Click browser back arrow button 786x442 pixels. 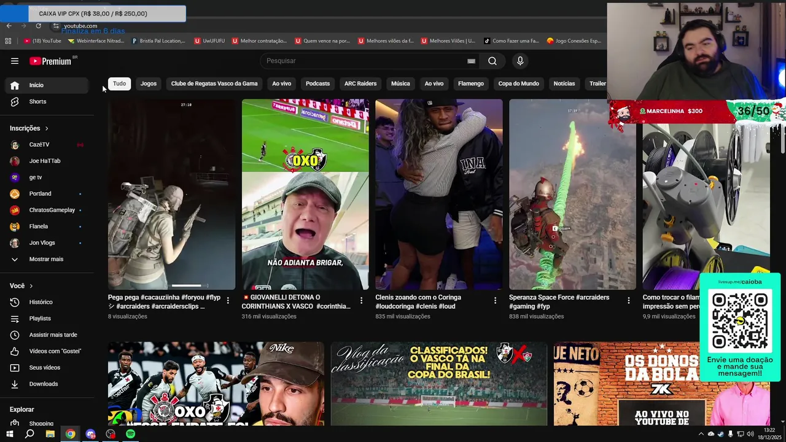[x=9, y=26]
